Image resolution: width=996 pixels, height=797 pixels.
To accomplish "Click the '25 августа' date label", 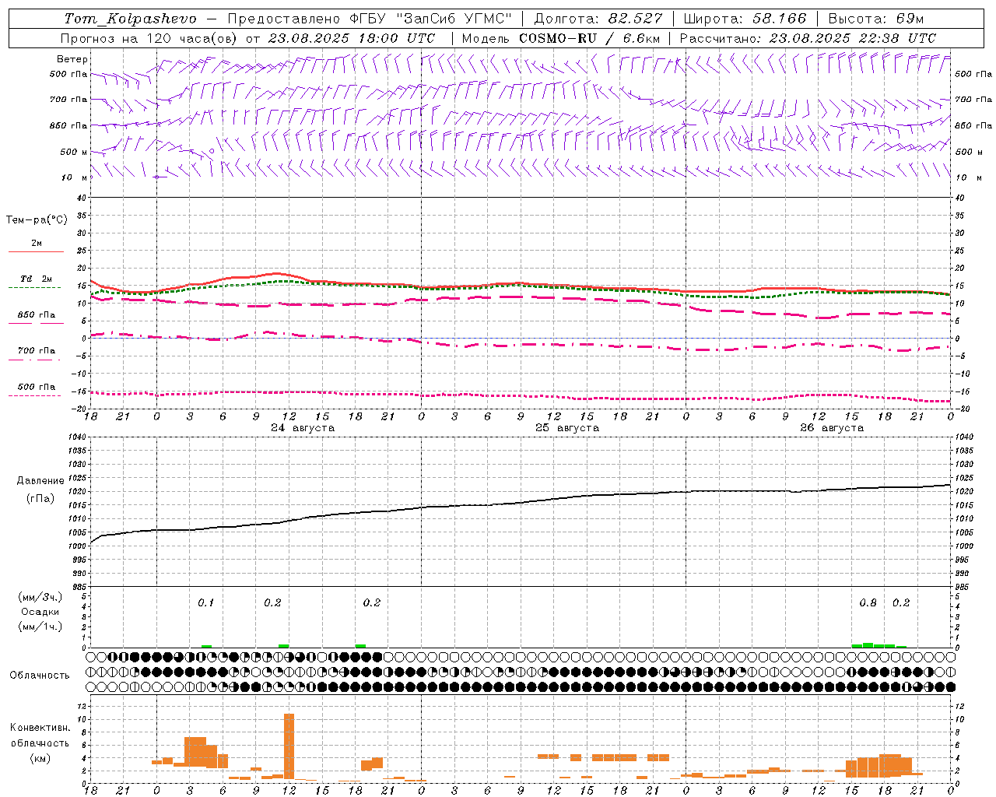I will tap(567, 428).
